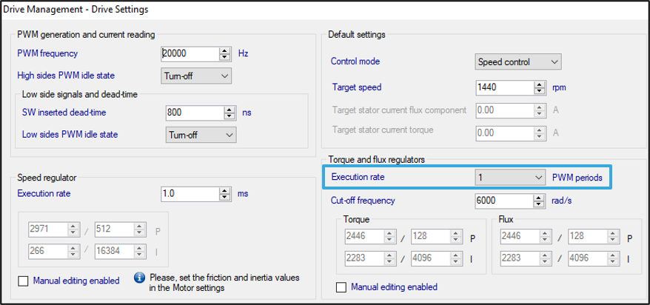Click Target stator current torque field
Viewport: 650px width, 305px height.
[504, 133]
